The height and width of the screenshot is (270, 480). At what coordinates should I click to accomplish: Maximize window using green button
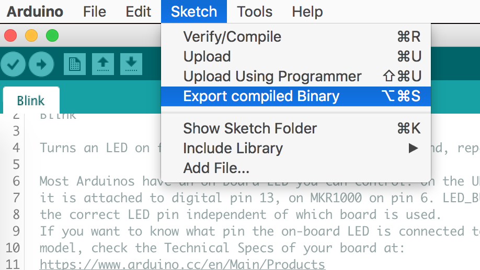tap(52, 36)
